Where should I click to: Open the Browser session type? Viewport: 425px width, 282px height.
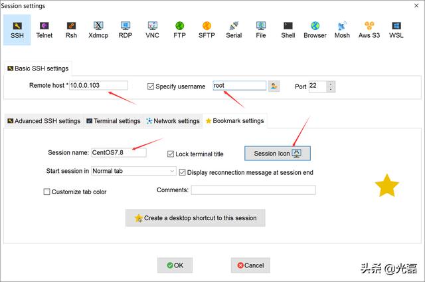(315, 30)
